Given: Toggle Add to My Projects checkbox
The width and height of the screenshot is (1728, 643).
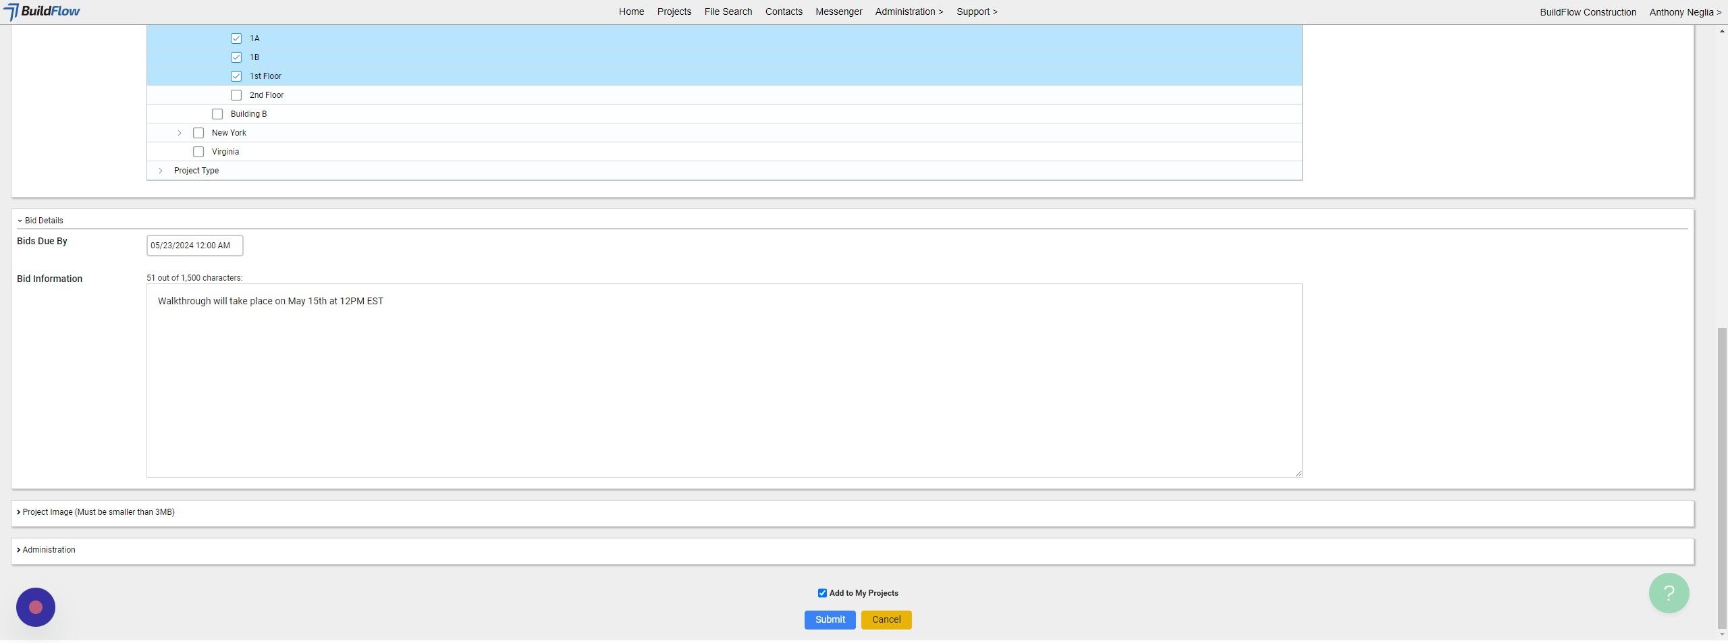Looking at the screenshot, I should [822, 593].
